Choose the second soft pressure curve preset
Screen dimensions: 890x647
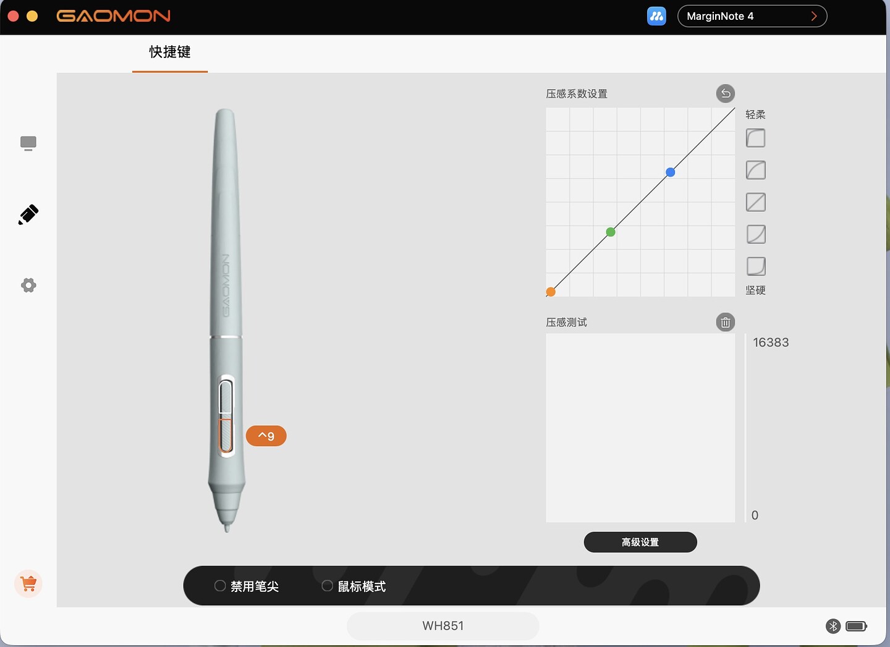[756, 170]
